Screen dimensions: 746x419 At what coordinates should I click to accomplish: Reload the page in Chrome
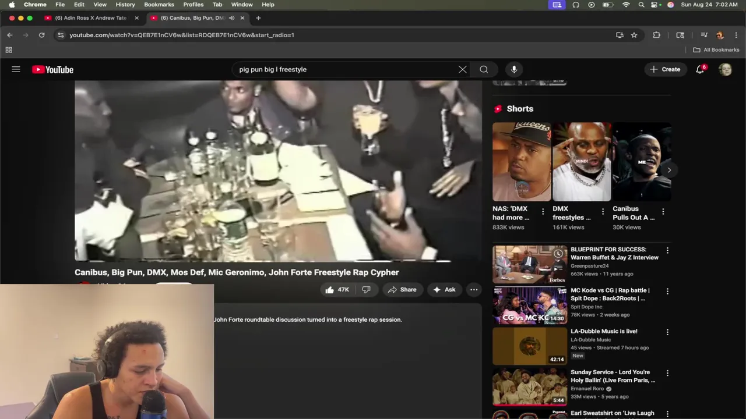tap(41, 35)
